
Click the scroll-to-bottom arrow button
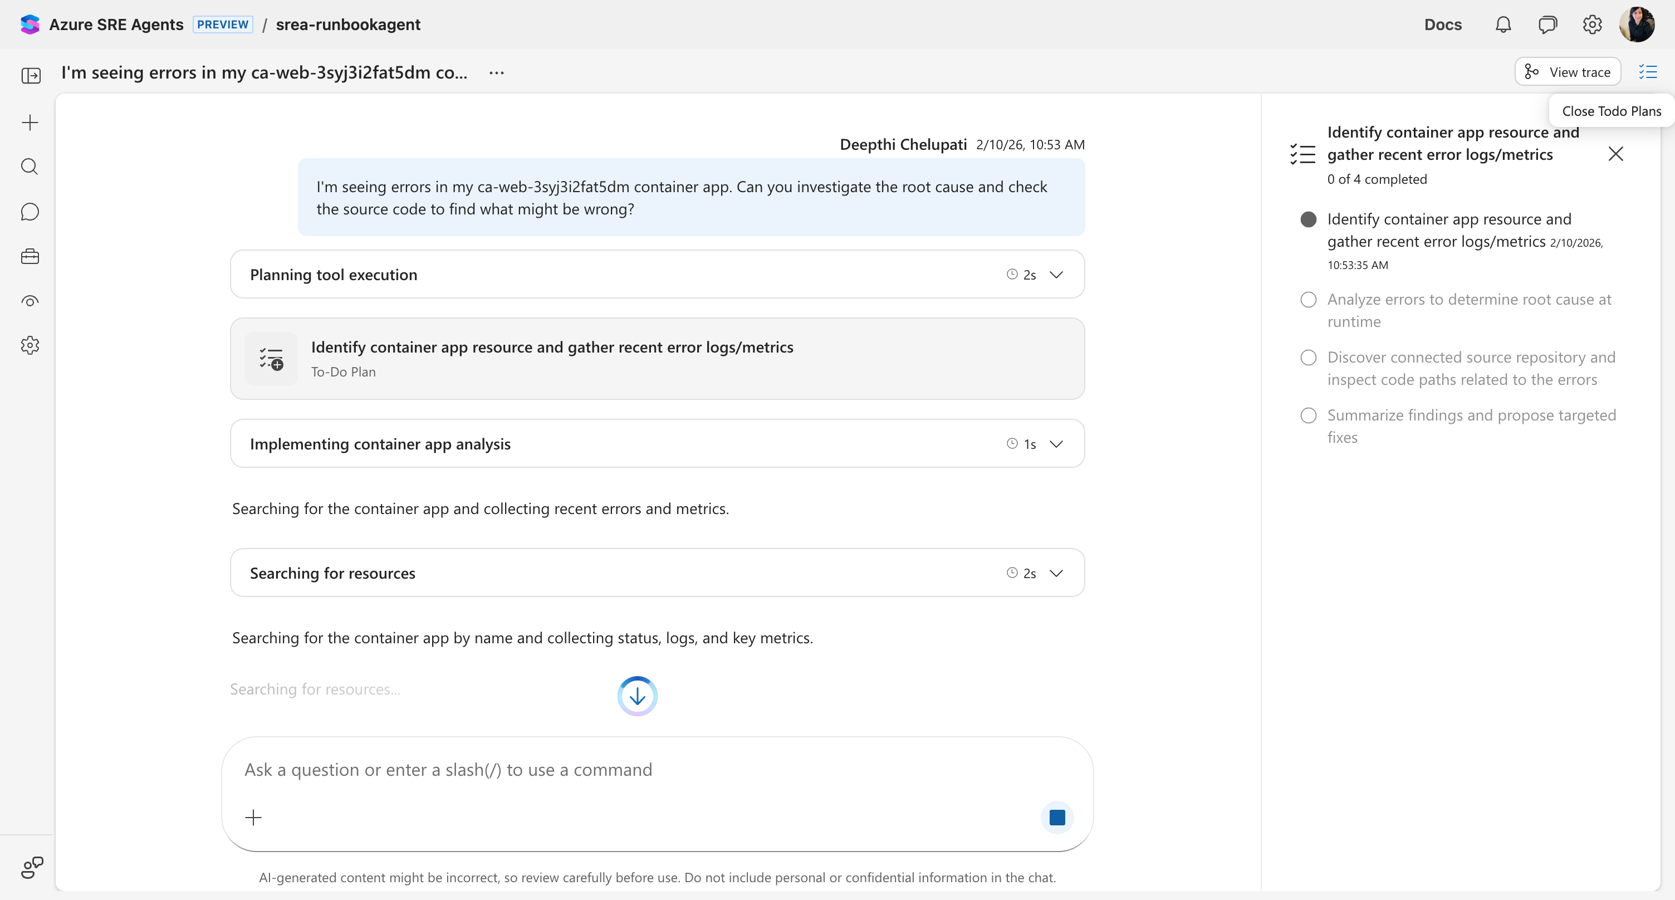(637, 696)
